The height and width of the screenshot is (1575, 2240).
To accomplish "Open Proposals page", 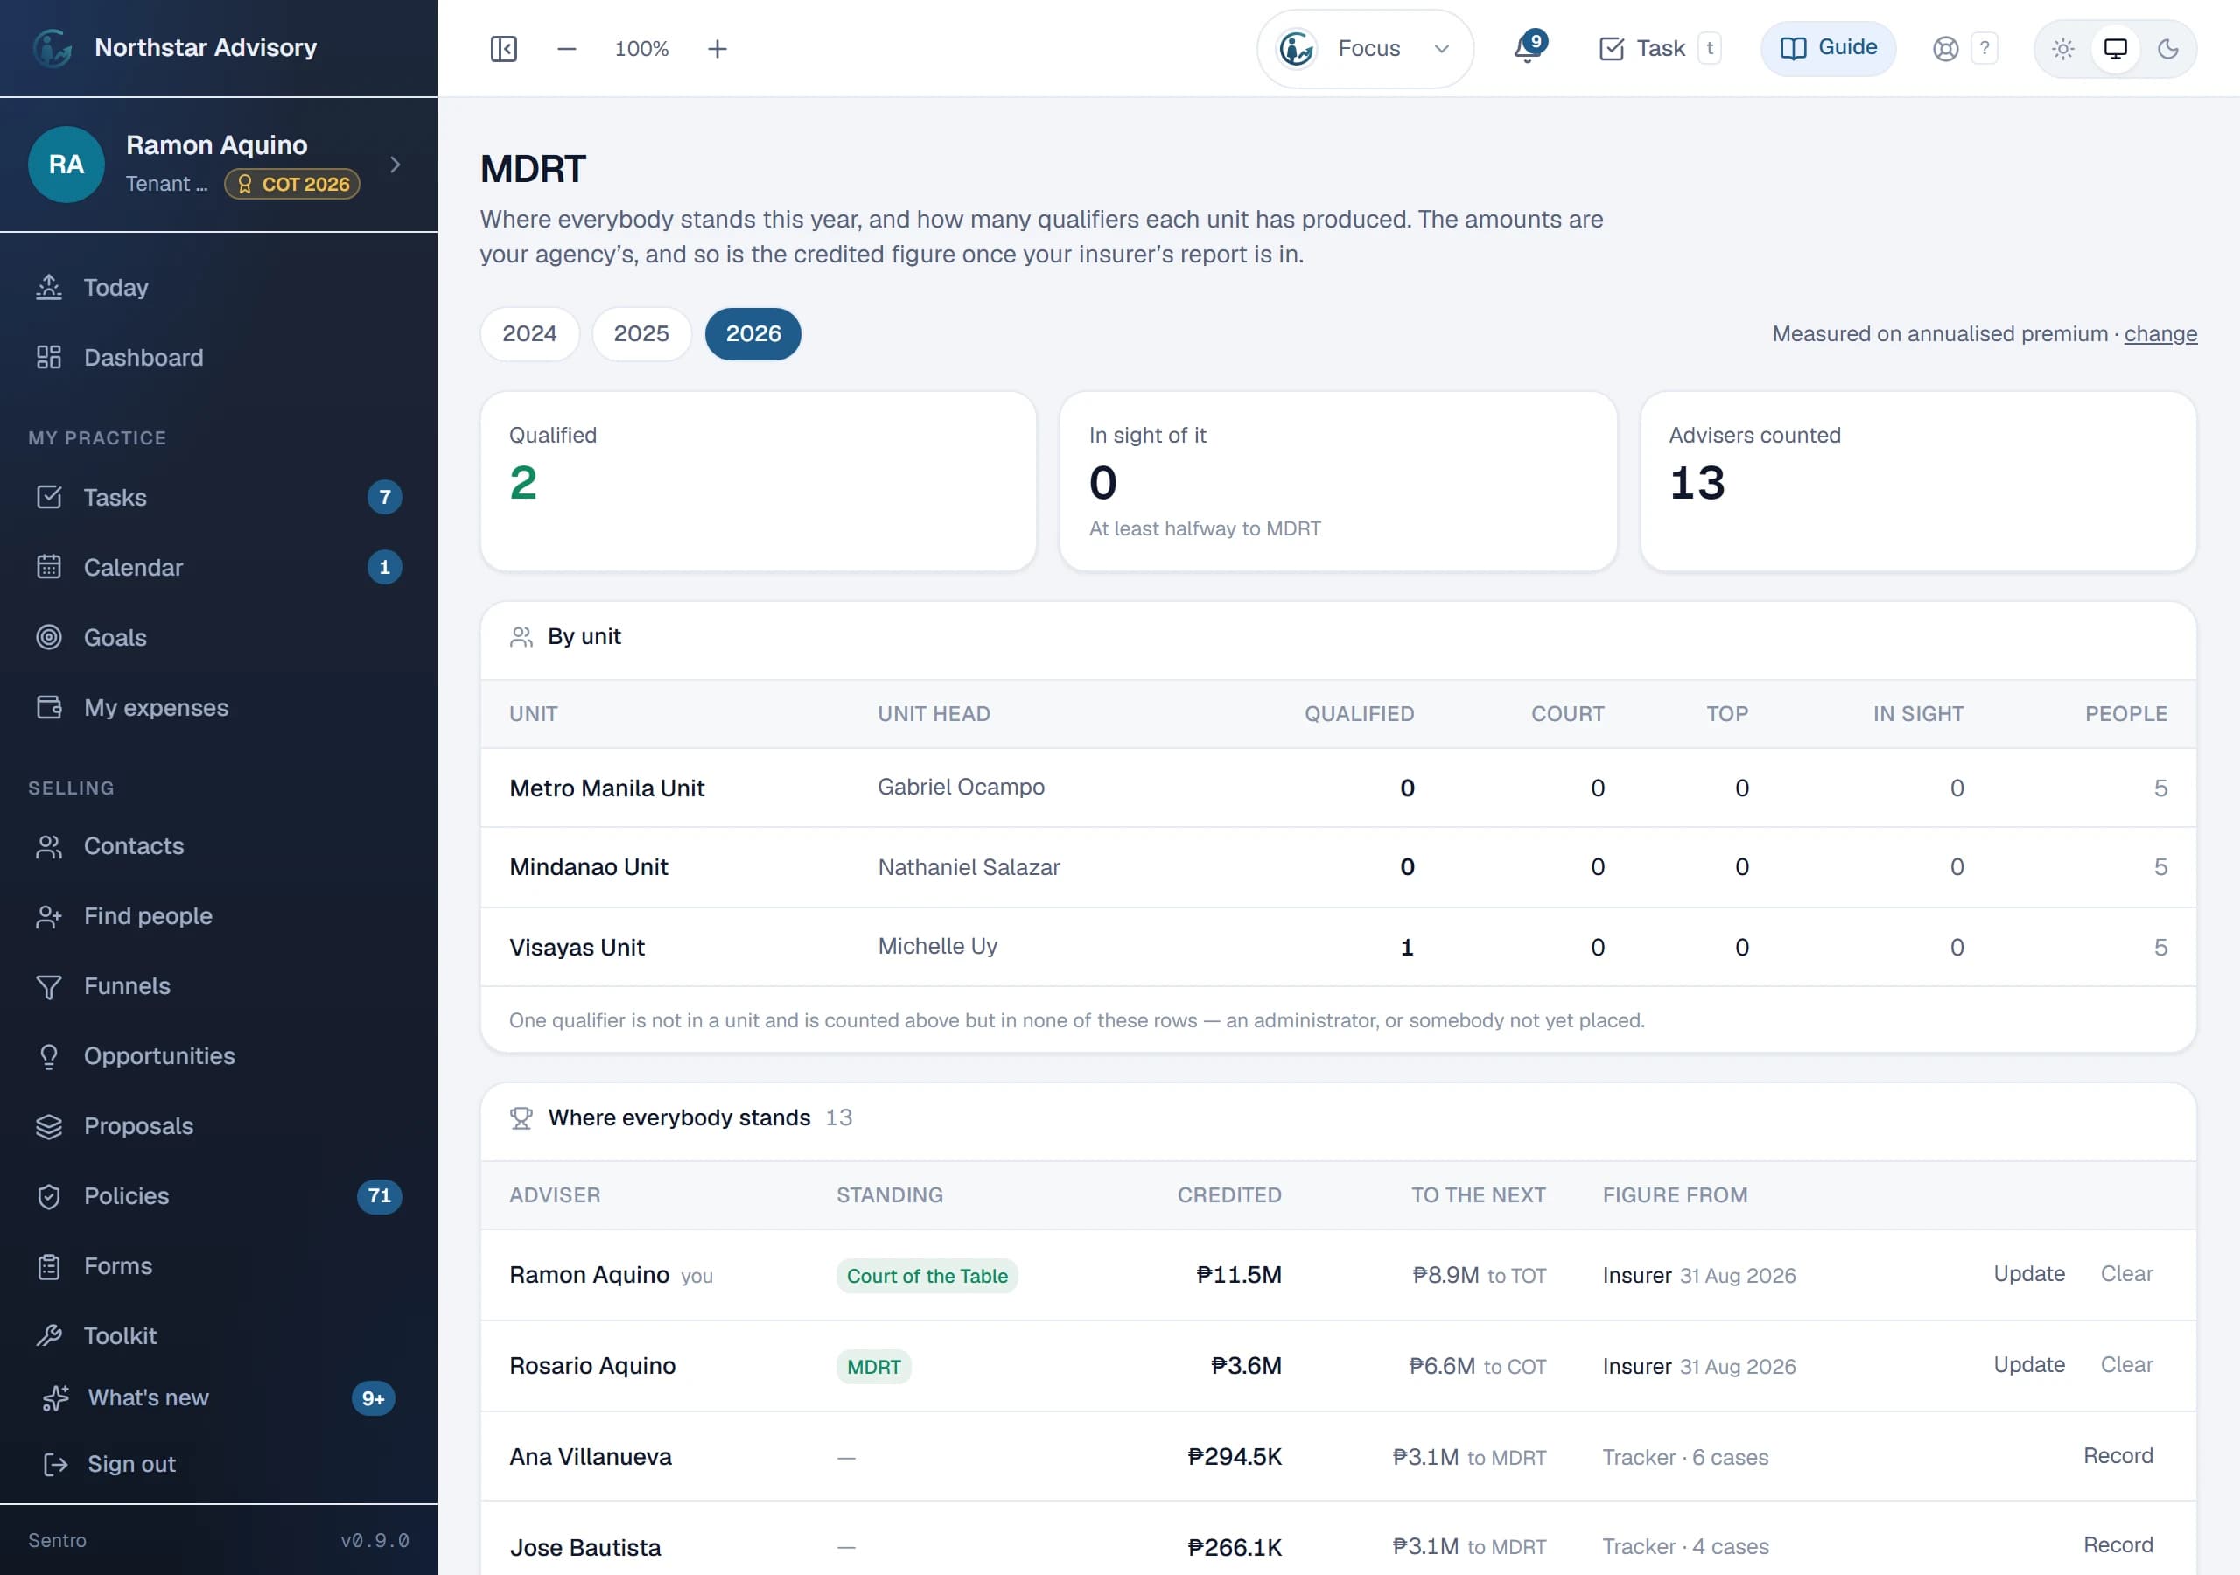I will 219,1126.
